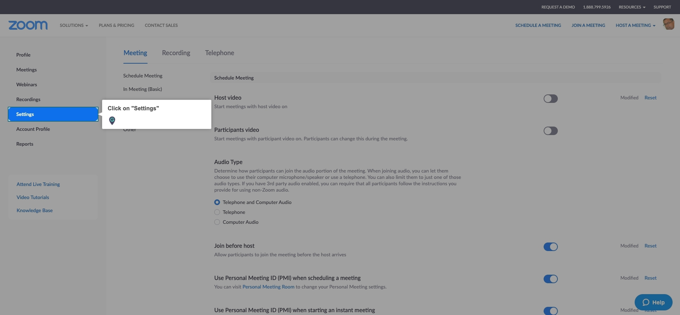Open Knowledge Base link
Image resolution: width=680 pixels, height=315 pixels.
pos(35,210)
